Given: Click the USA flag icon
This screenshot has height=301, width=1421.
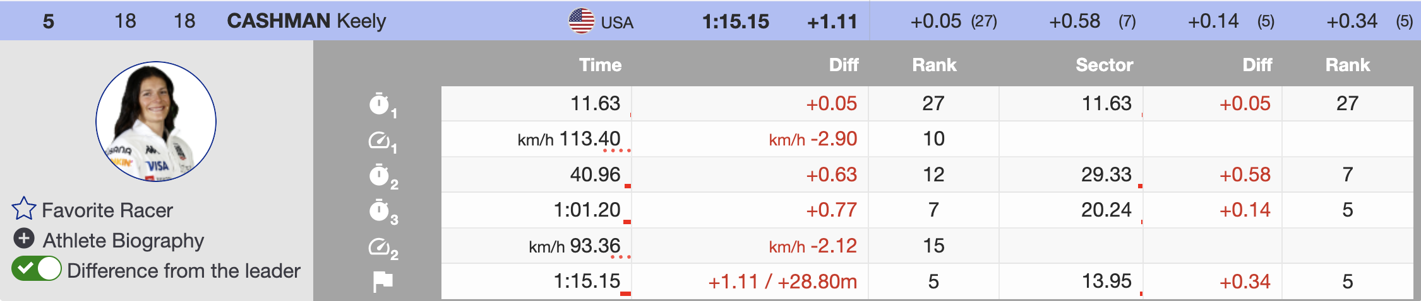Looking at the screenshot, I should point(581,21).
